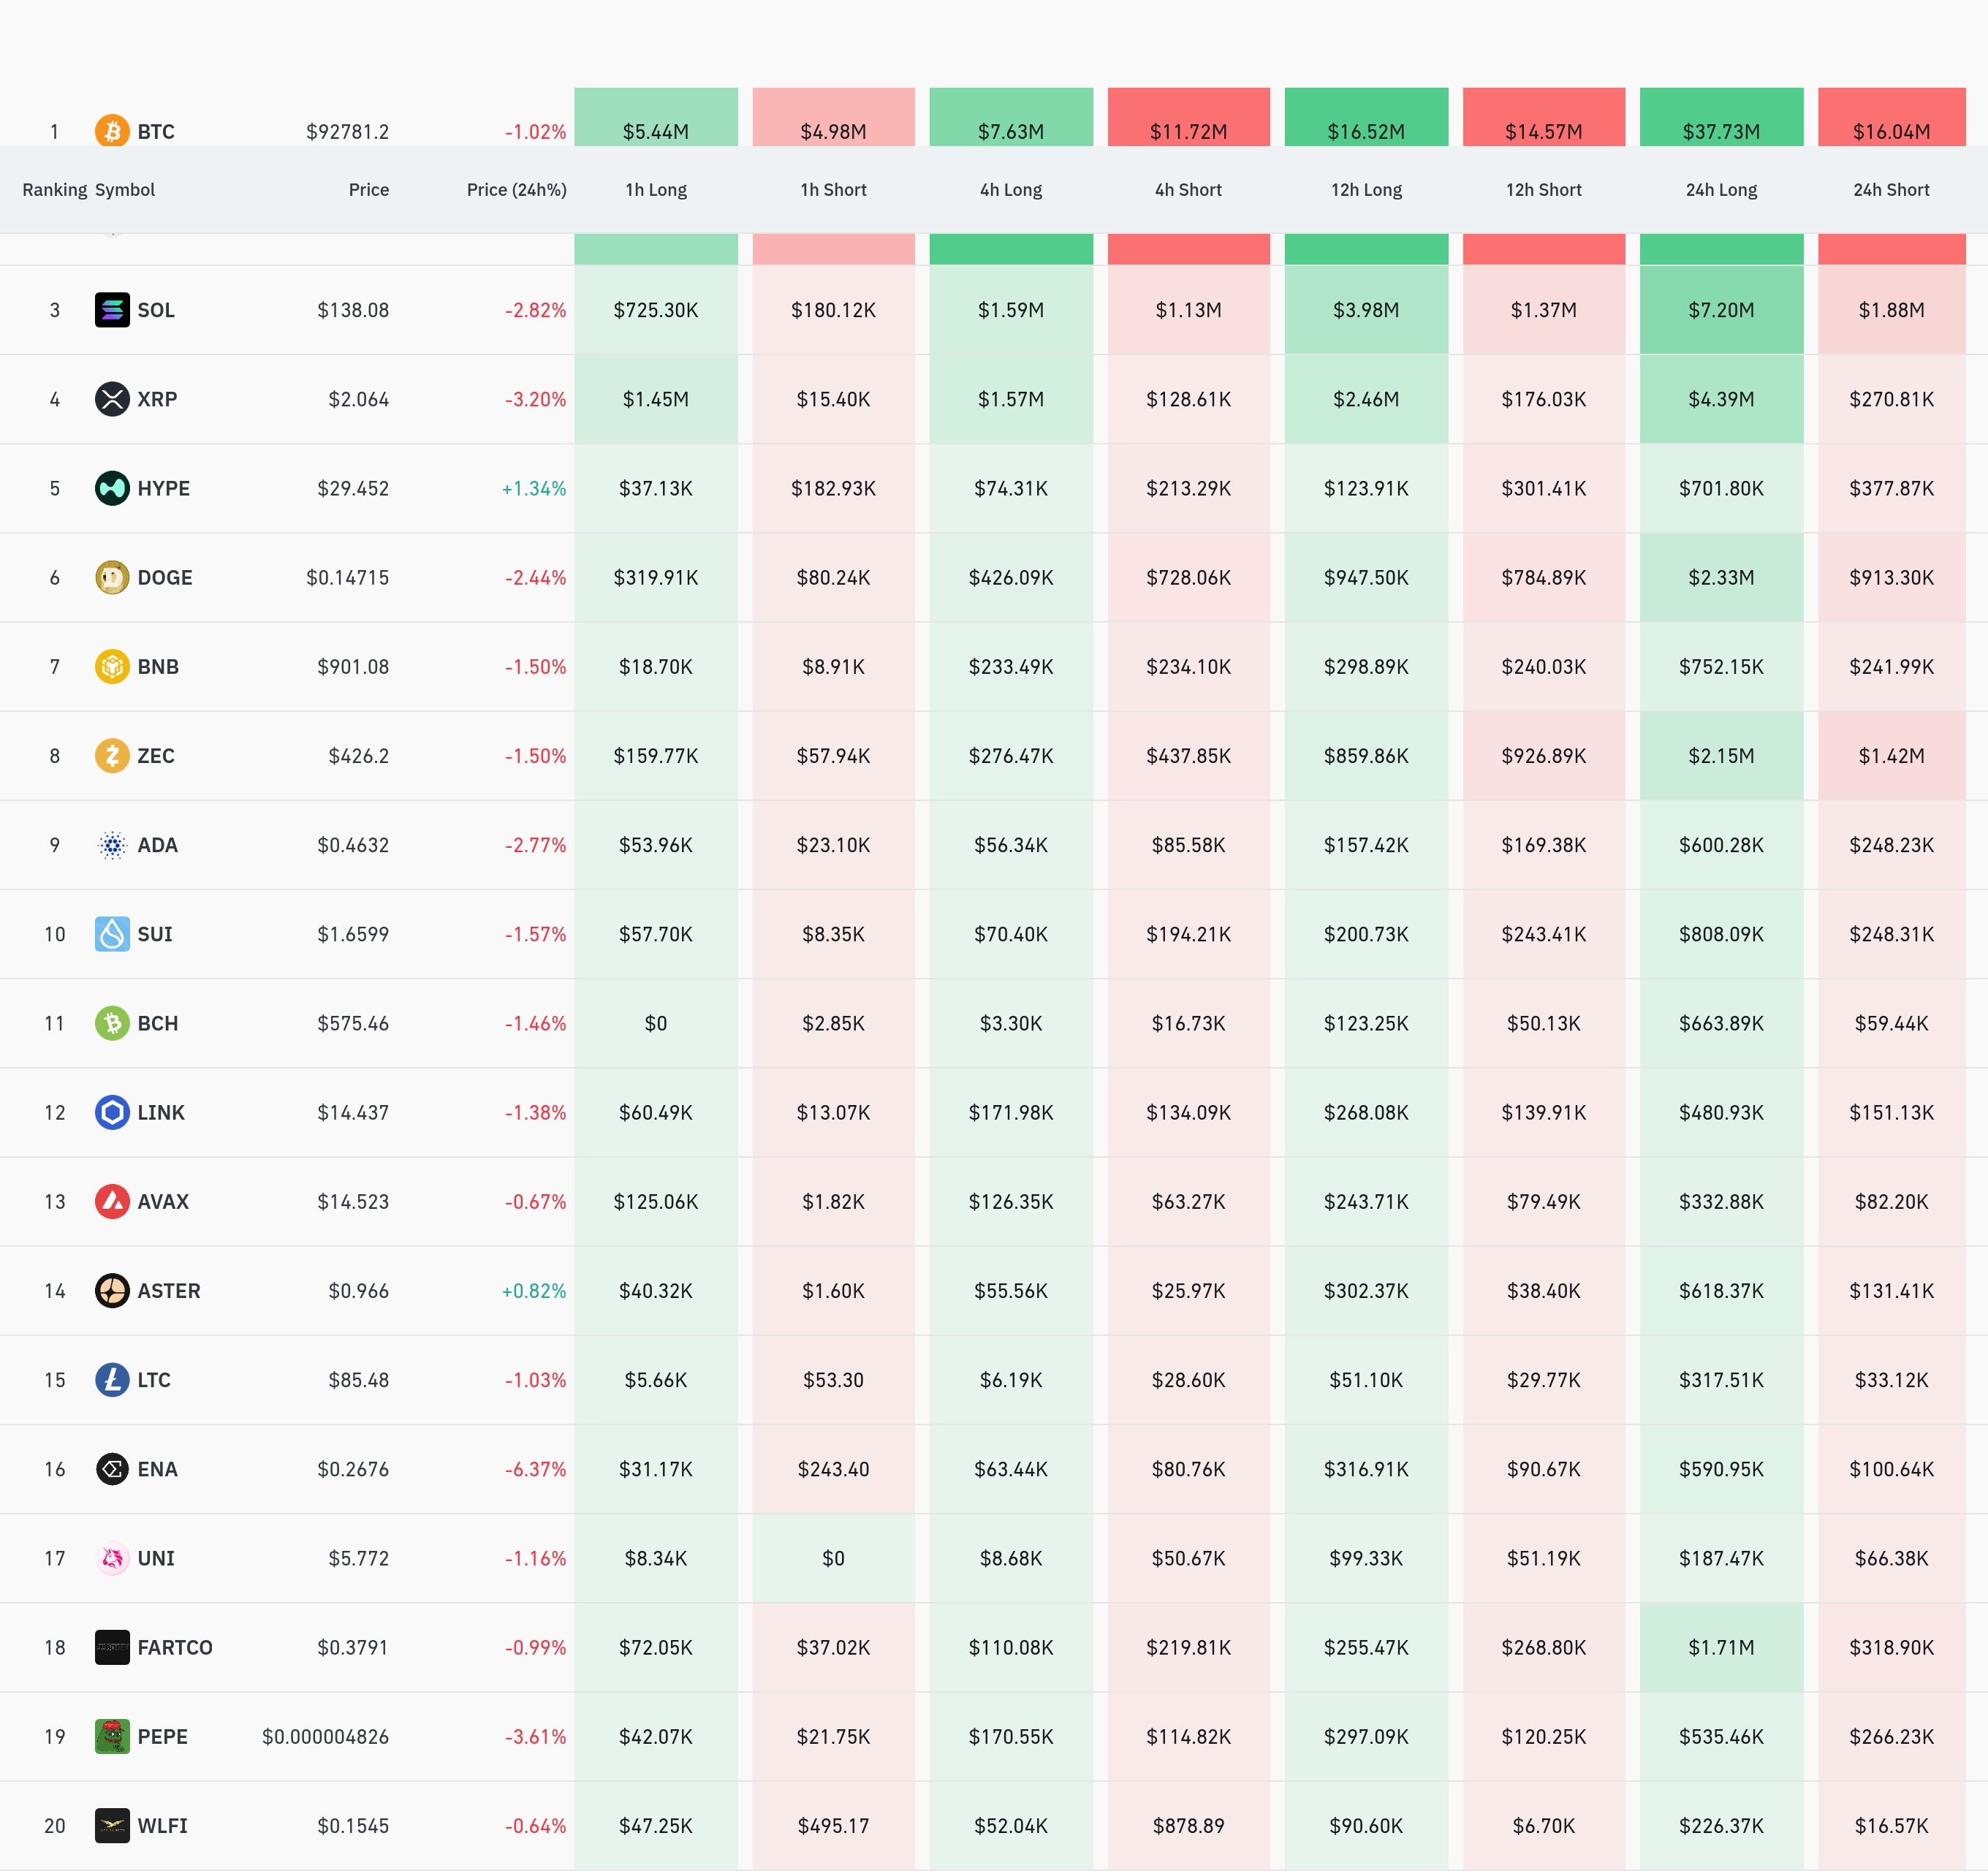Screen dimensions: 1988x1871
Task: Select the WLFI row price $0.1545
Action: tap(353, 1826)
